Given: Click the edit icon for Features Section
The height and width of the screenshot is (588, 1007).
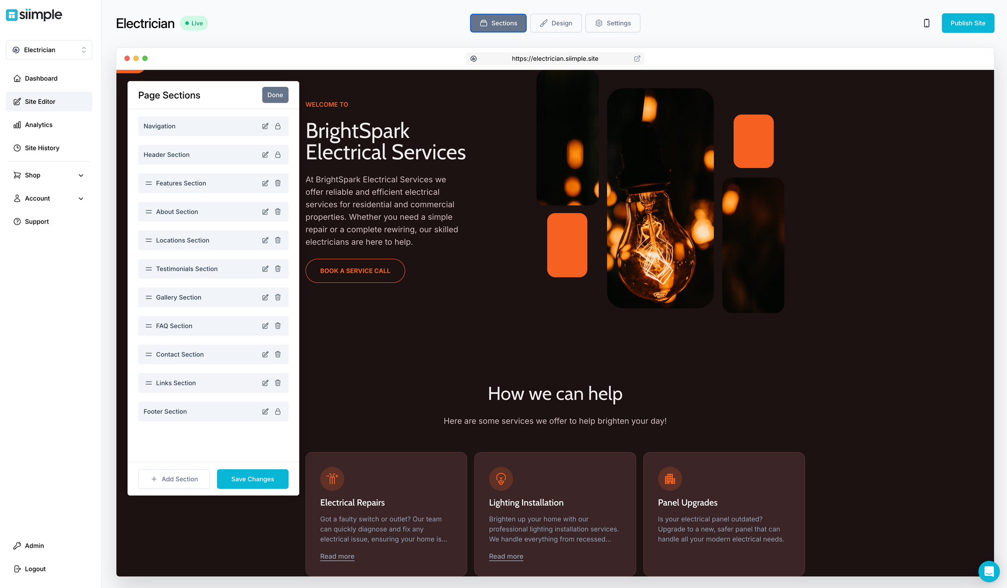Looking at the screenshot, I should click(265, 183).
